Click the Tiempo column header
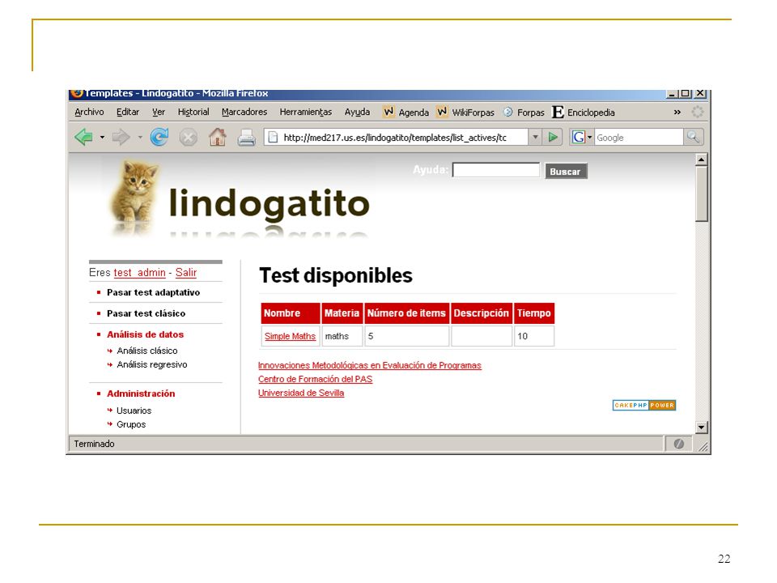The image size is (777, 583). pyautogui.click(x=533, y=313)
